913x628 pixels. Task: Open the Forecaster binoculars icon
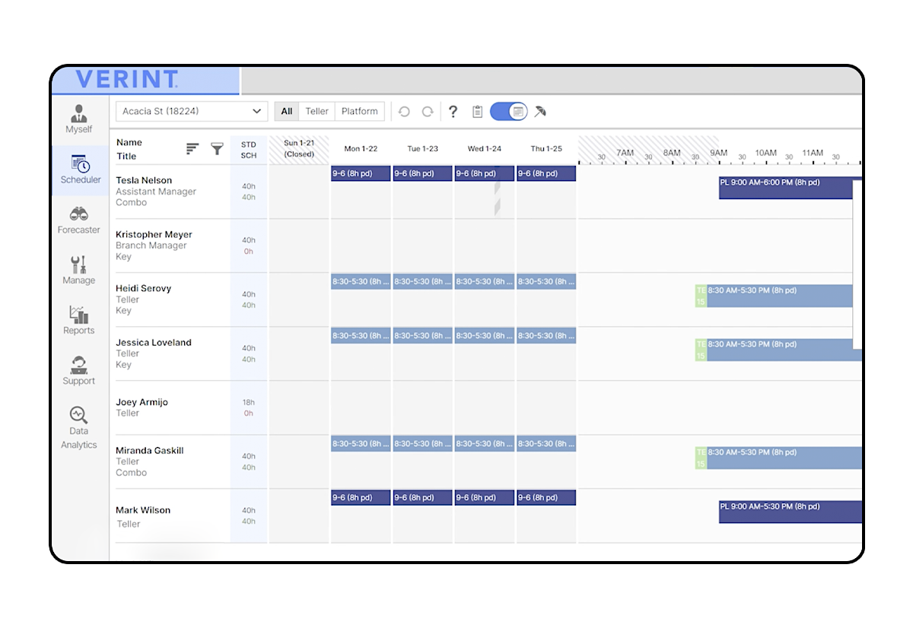pos(78,219)
